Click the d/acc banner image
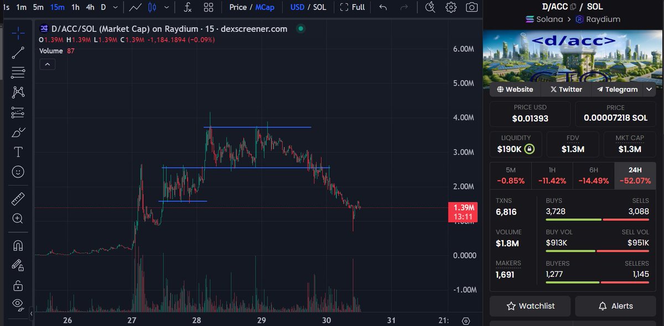Viewport: 664px width, 326px height. 573,55
